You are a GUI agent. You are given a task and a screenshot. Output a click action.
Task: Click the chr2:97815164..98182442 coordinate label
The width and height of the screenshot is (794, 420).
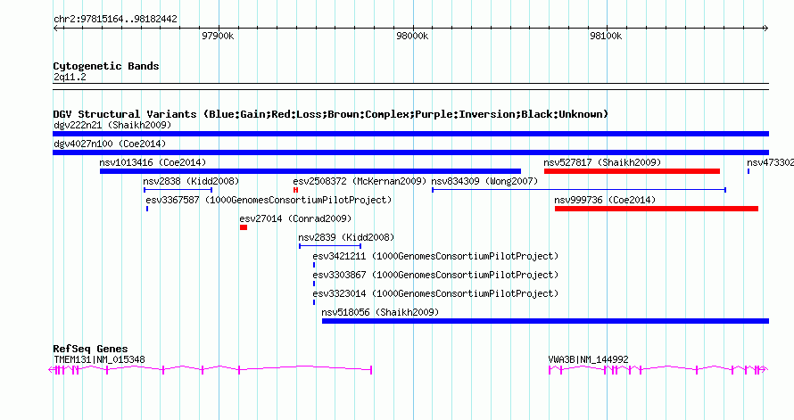click(115, 19)
